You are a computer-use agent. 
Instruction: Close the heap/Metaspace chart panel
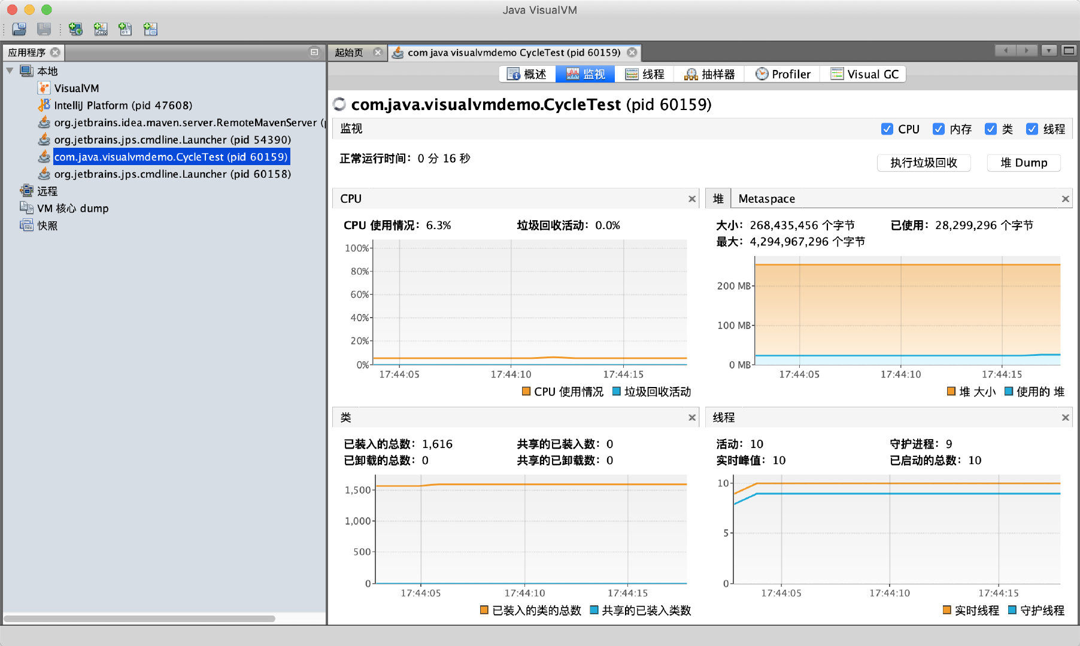1065,199
